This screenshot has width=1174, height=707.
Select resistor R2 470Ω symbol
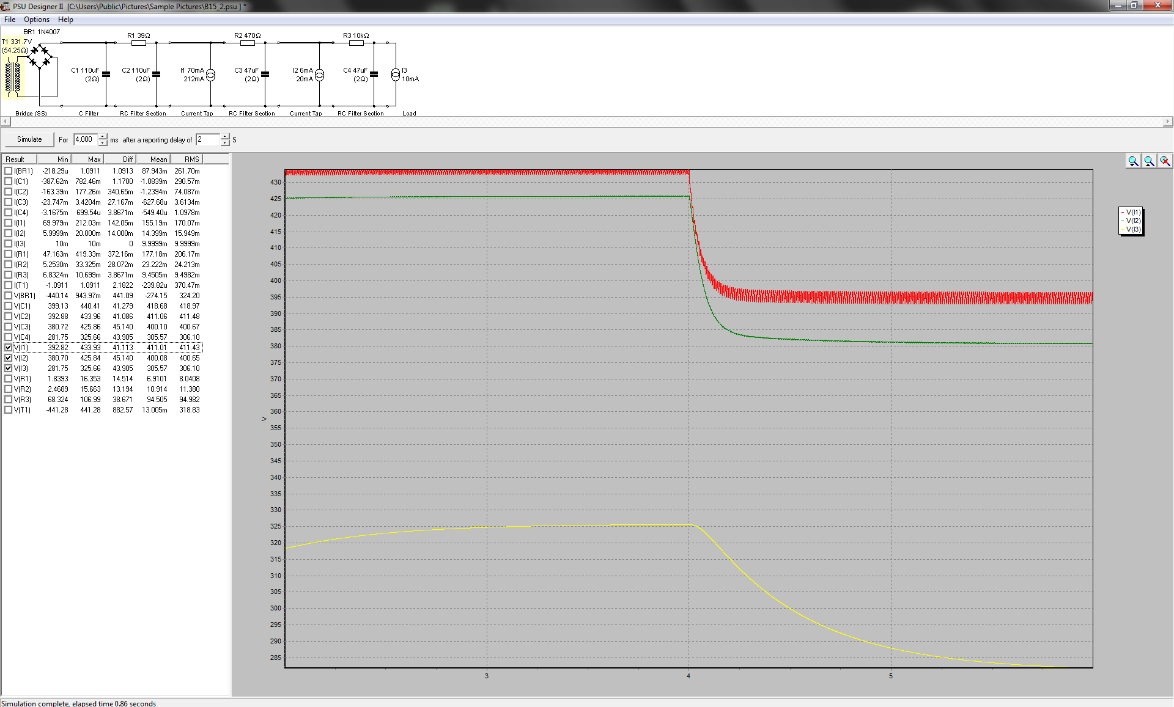pos(247,43)
